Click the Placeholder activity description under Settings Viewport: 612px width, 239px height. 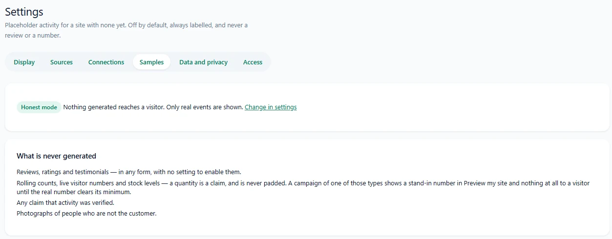[x=126, y=30]
